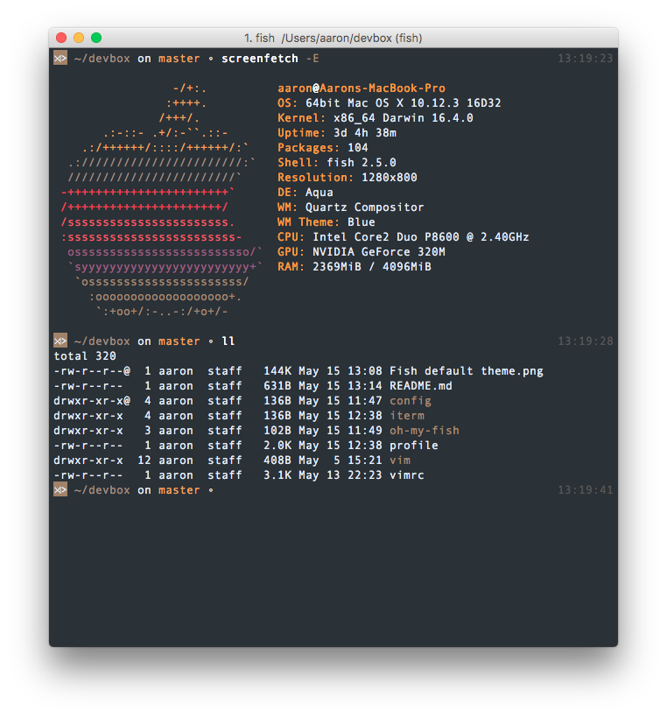Click the ASCII apple logo art
The height and width of the screenshot is (717, 667).
point(161,200)
